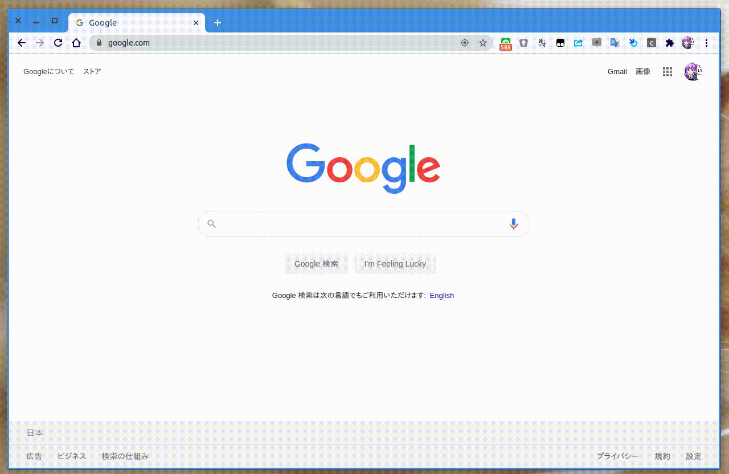729x474 pixels.
Task: Click the magnifier icon in search box
Action: click(x=212, y=224)
